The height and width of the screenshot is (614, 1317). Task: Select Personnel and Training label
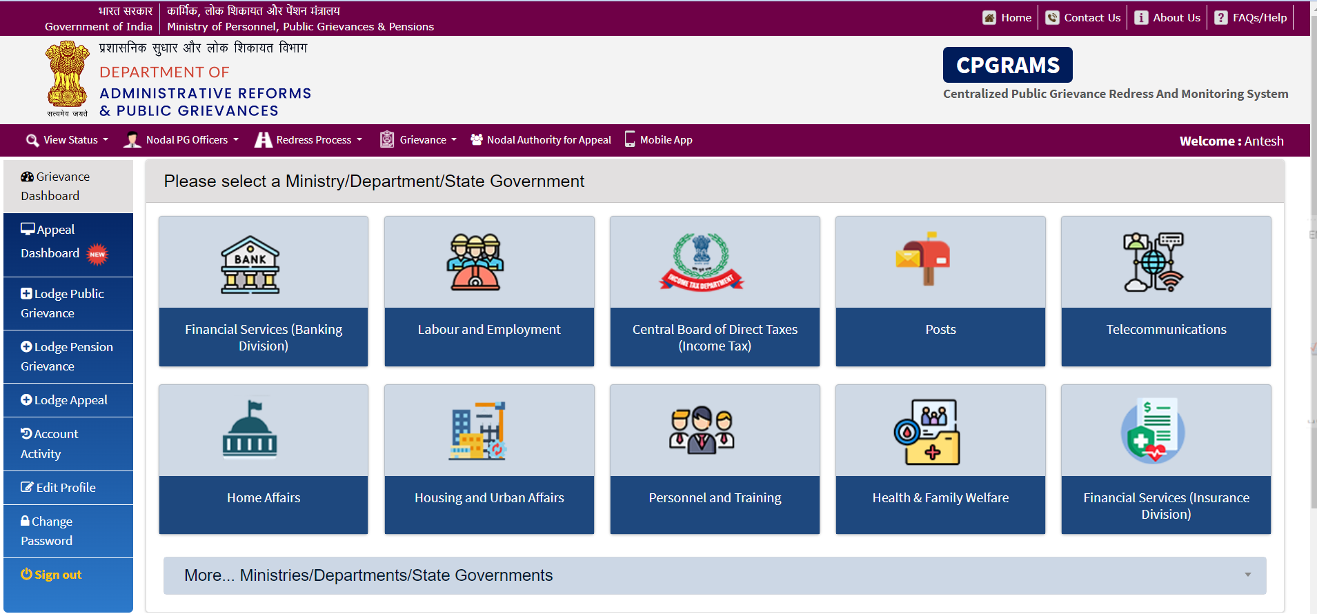click(x=715, y=498)
